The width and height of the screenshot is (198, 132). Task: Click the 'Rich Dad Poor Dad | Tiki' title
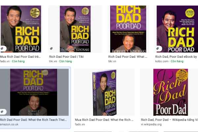pos(66,57)
